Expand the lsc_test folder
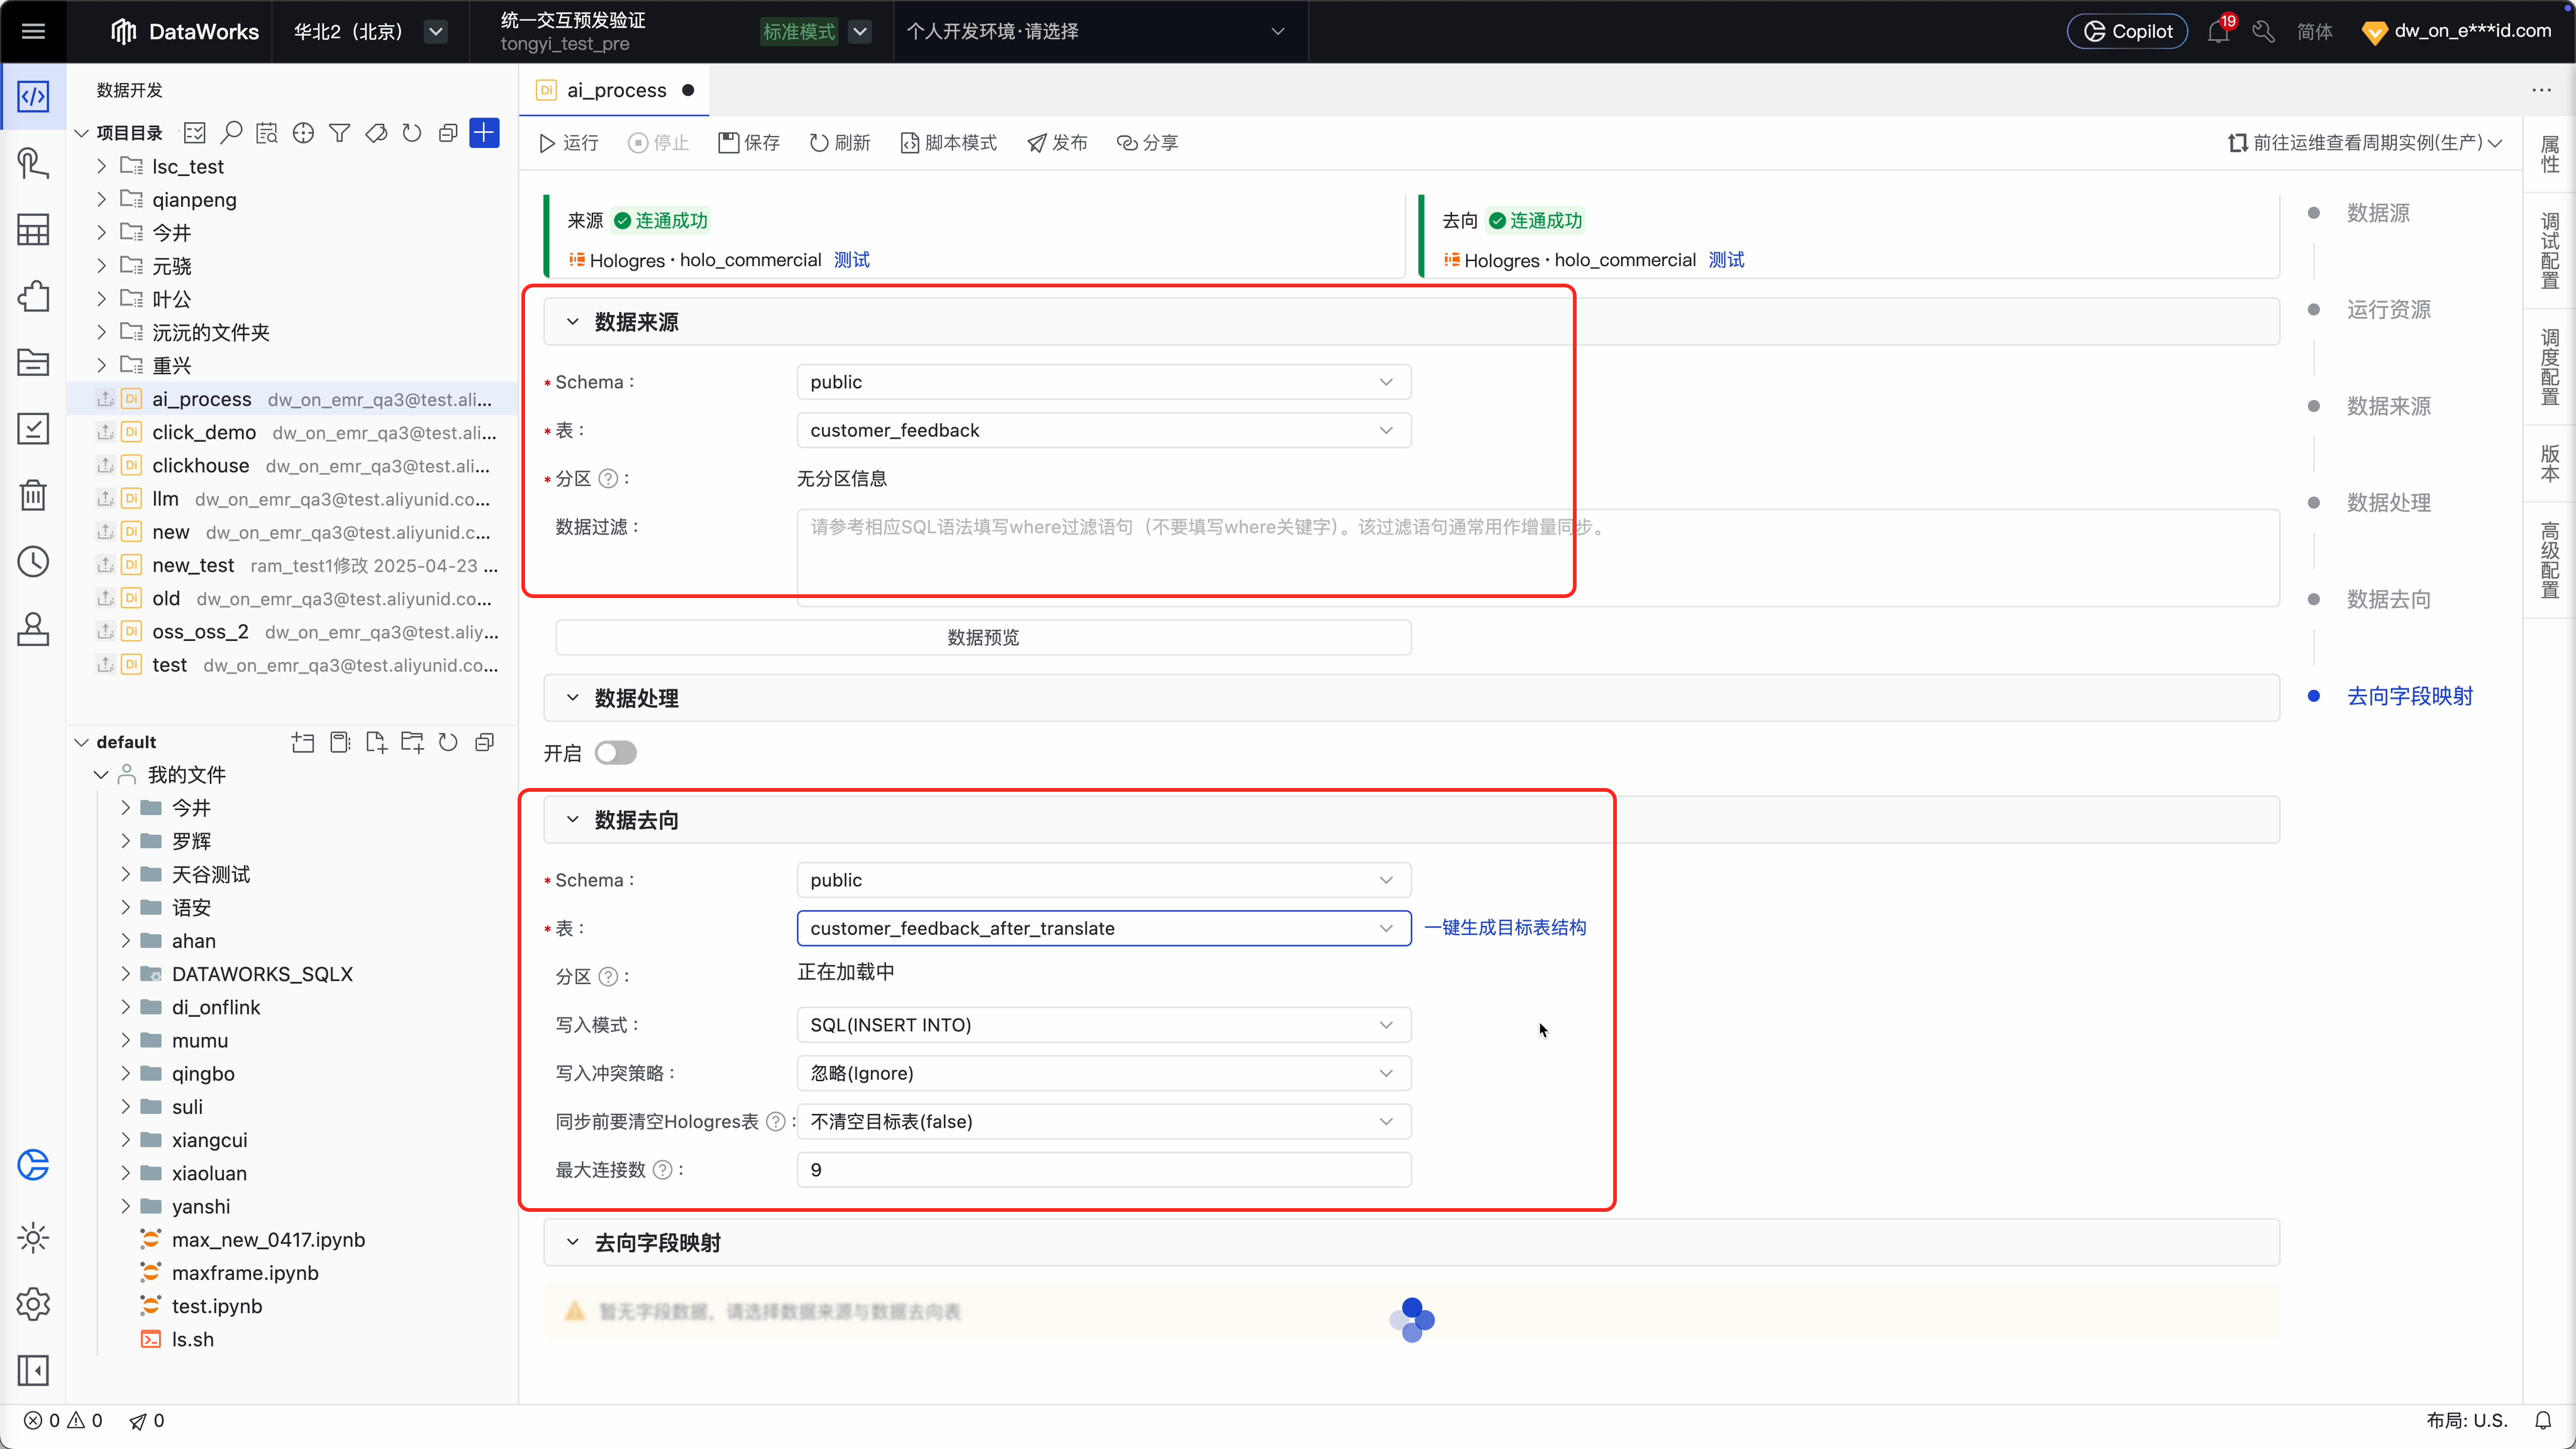2576x1449 pixels. (102, 166)
